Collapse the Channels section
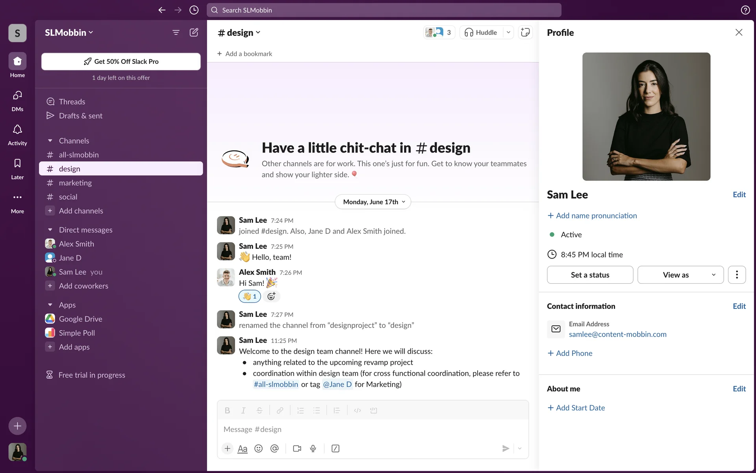The image size is (756, 473). 50,141
